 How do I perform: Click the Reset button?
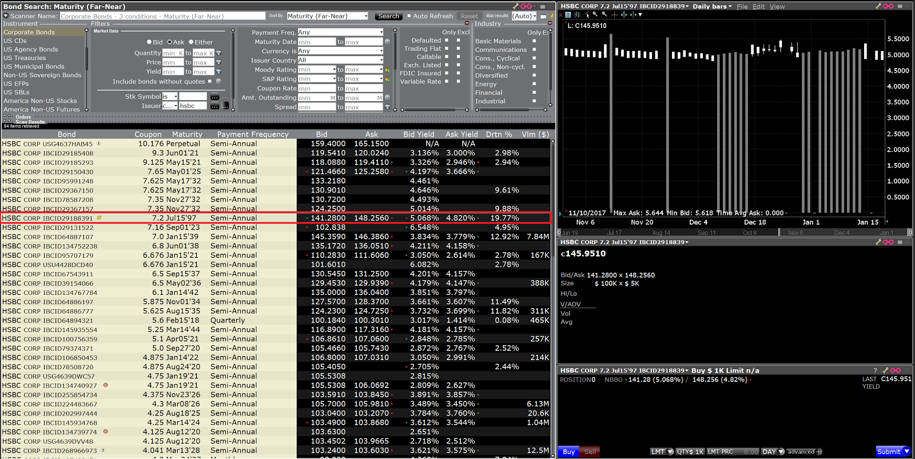(x=470, y=16)
